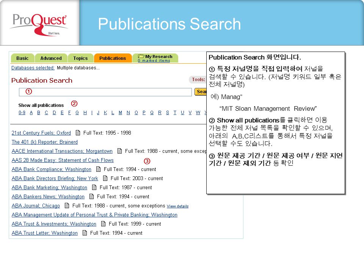Screen dimensions: 364x273
Task: Show publications starting with C
Action: point(46,113)
